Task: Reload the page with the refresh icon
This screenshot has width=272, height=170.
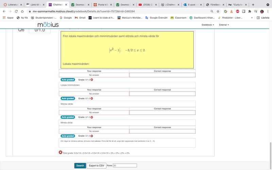Action: [16, 11]
